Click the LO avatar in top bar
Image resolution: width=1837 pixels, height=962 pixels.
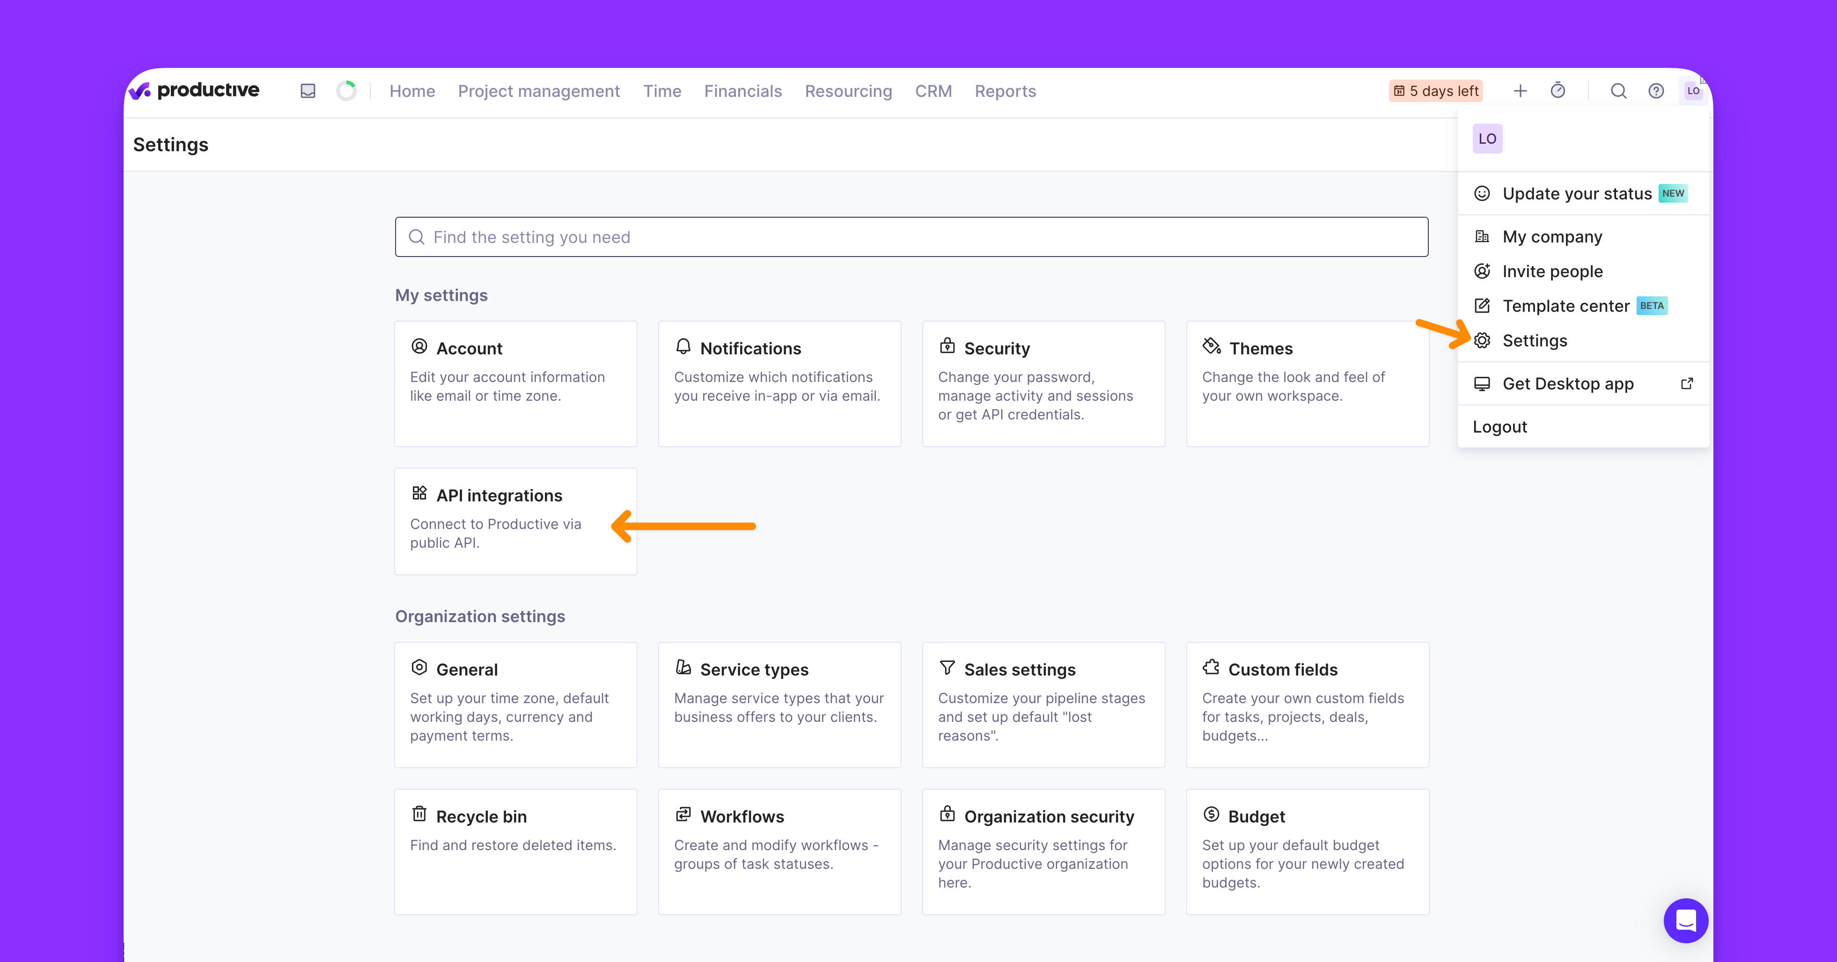click(x=1693, y=91)
